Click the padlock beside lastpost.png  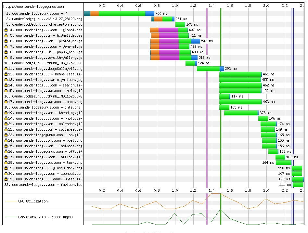(6, 146)
